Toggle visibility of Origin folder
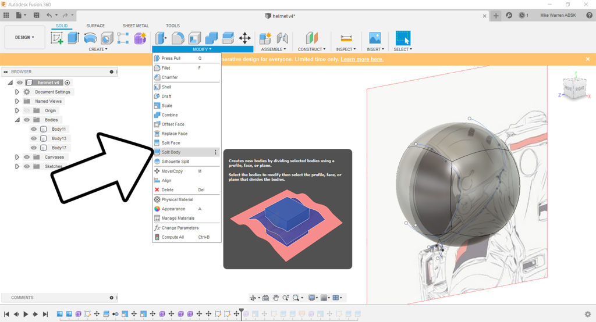Image resolution: width=596 pixels, height=322 pixels. point(27,110)
